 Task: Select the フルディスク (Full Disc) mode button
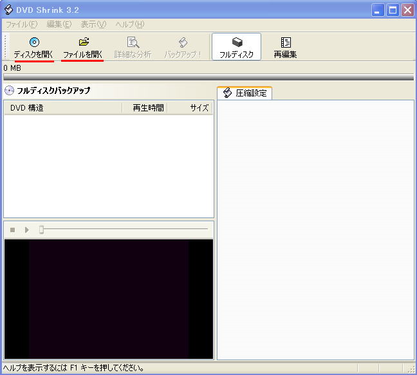[x=236, y=47]
